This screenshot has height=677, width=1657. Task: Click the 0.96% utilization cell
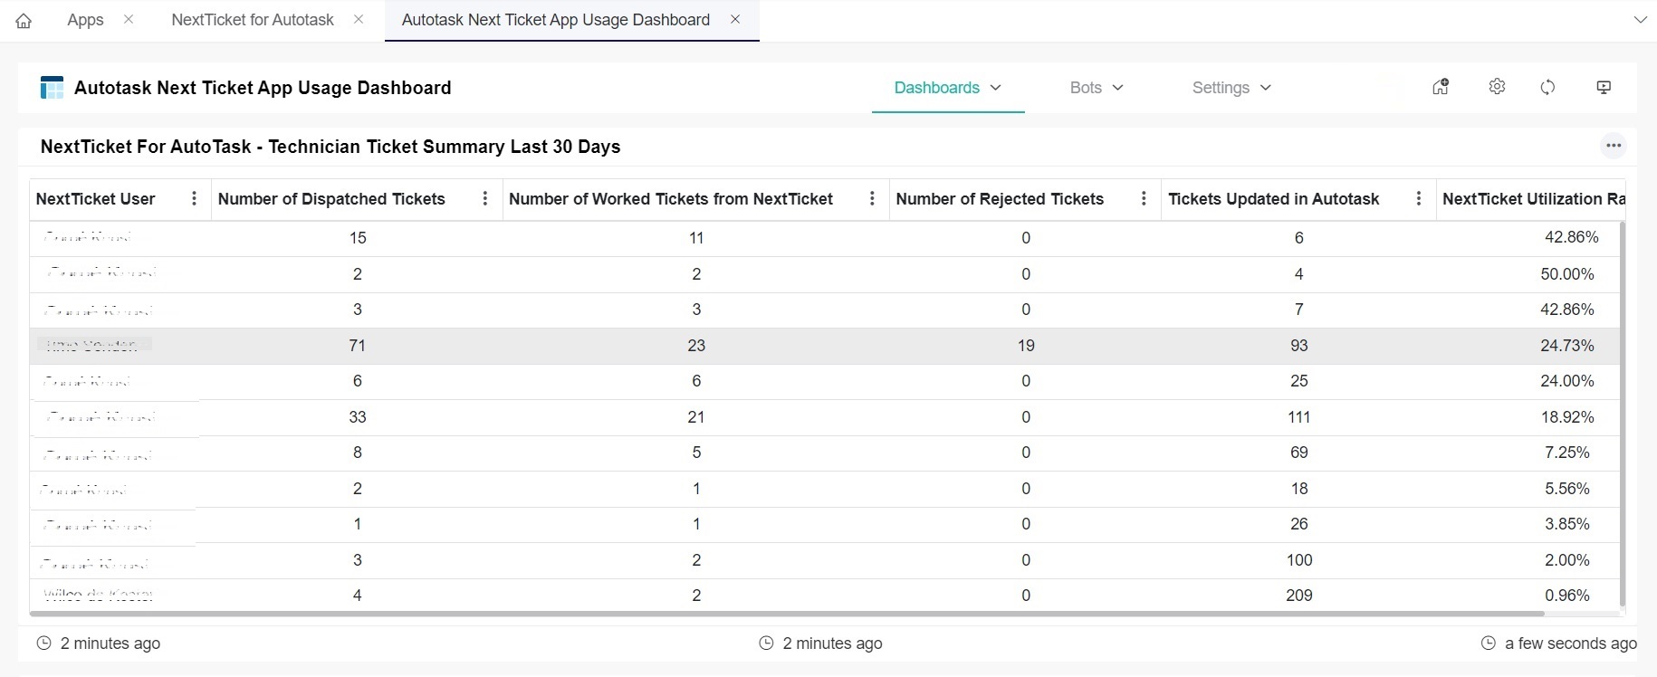point(1567,596)
